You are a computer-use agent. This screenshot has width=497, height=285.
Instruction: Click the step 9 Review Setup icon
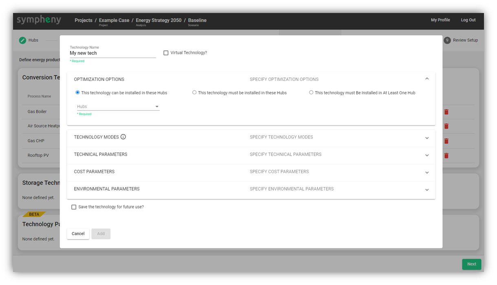coord(447,40)
